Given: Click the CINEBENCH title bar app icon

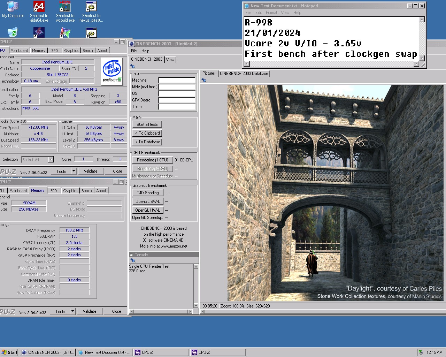Looking at the screenshot, I should (131, 44).
